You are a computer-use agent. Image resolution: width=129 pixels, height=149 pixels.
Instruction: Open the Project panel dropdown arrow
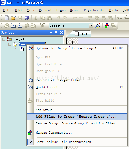pos(51,33)
